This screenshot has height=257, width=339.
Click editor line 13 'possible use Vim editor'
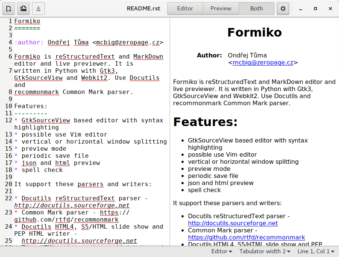pyautogui.click(x=64, y=134)
